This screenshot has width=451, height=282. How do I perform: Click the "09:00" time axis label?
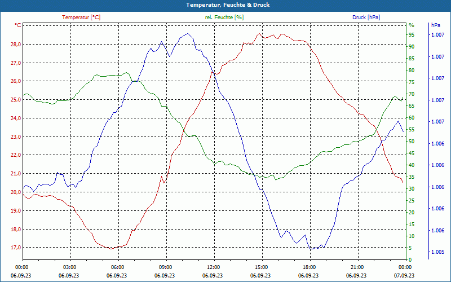point(165,267)
